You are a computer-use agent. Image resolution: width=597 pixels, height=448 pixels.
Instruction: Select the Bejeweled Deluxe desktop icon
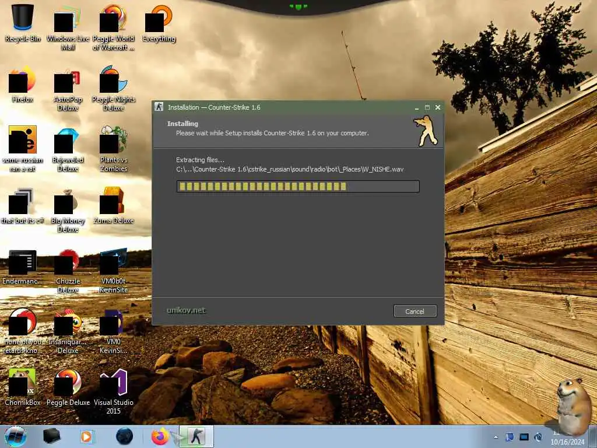[68, 149]
